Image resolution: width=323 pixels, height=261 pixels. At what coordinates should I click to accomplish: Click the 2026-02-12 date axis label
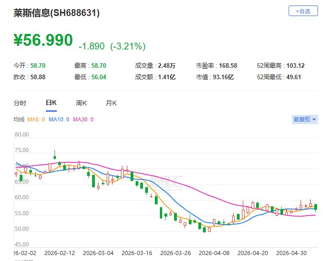click(x=60, y=253)
